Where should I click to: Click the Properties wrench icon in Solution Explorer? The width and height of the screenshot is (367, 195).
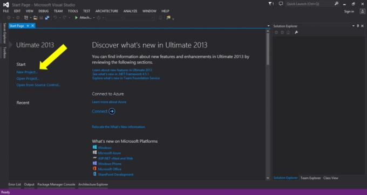[296, 32]
